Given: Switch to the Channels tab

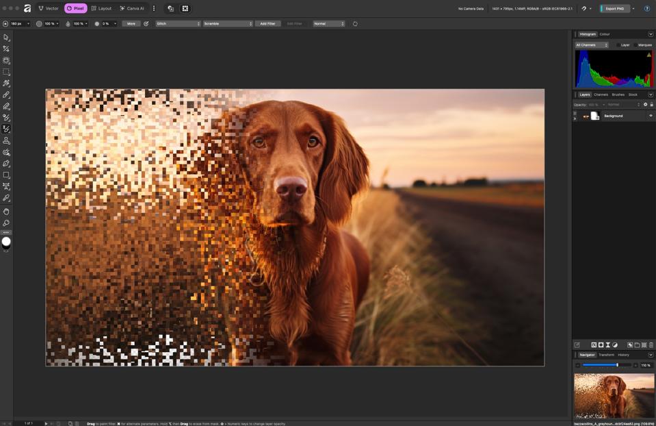Looking at the screenshot, I should coord(601,95).
